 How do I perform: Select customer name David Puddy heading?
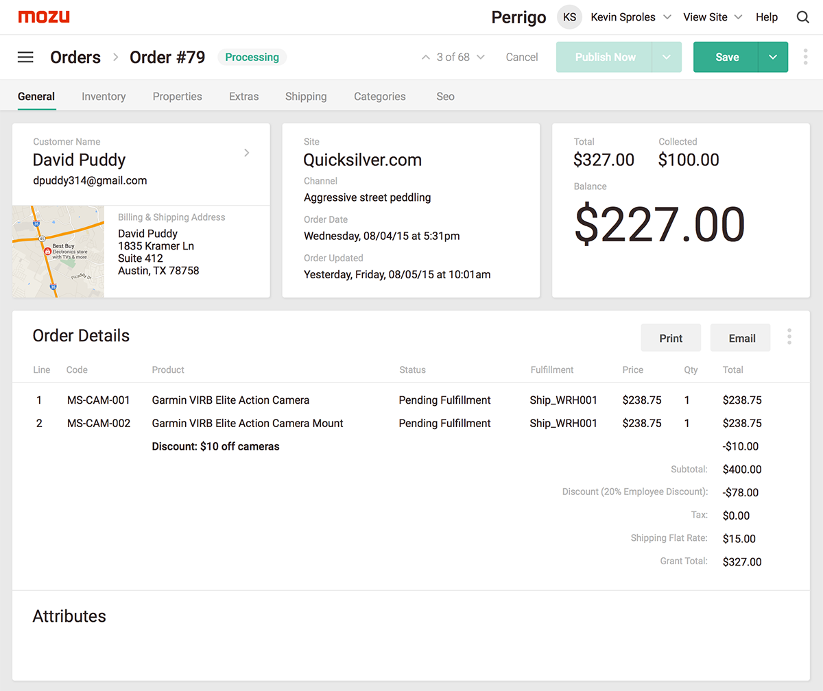coord(80,160)
